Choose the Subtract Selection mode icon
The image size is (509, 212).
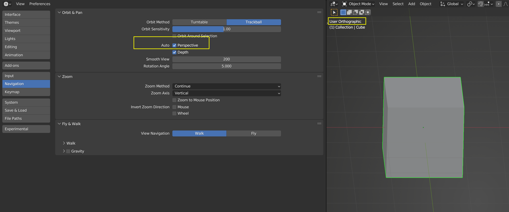[356, 12]
